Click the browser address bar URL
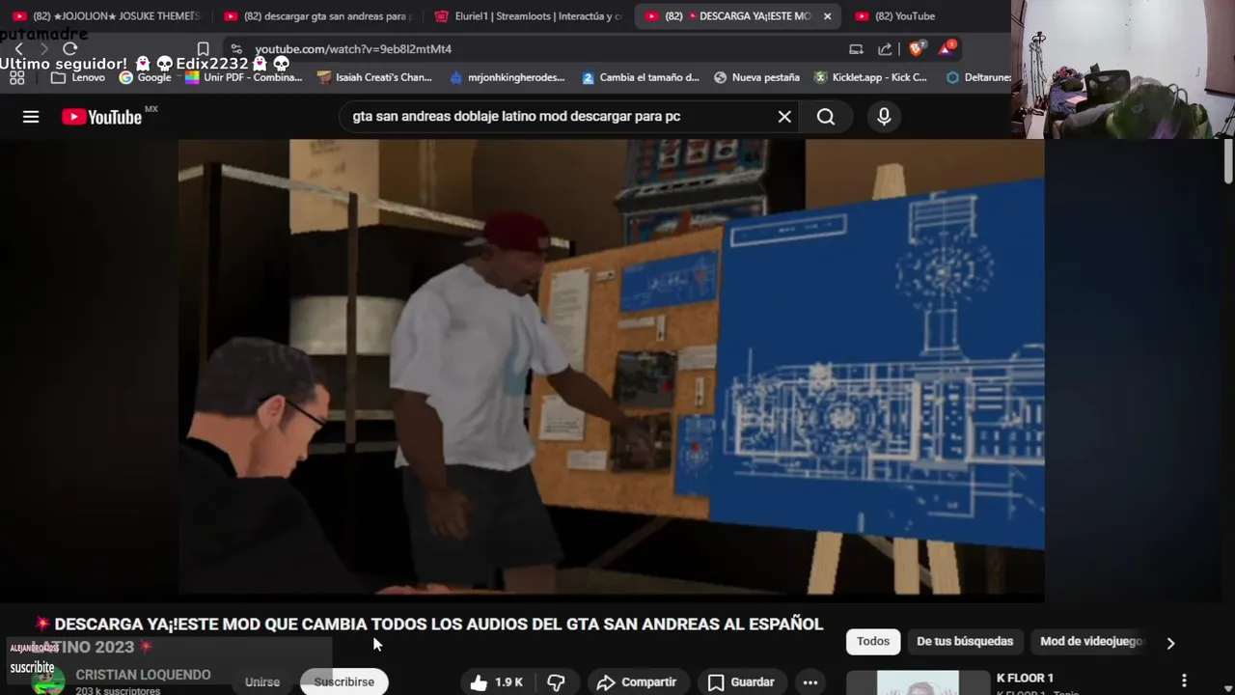 (x=353, y=48)
